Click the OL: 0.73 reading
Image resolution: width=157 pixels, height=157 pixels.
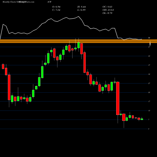[107, 13]
